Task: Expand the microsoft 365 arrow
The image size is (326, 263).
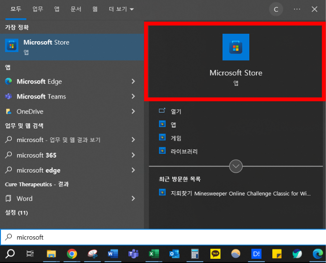Action: [x=133, y=155]
